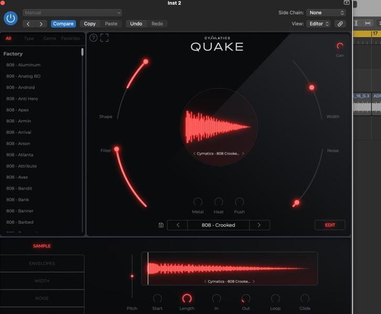This screenshot has width=381, height=314.
Task: Click the Loop knob
Action: point(276,298)
